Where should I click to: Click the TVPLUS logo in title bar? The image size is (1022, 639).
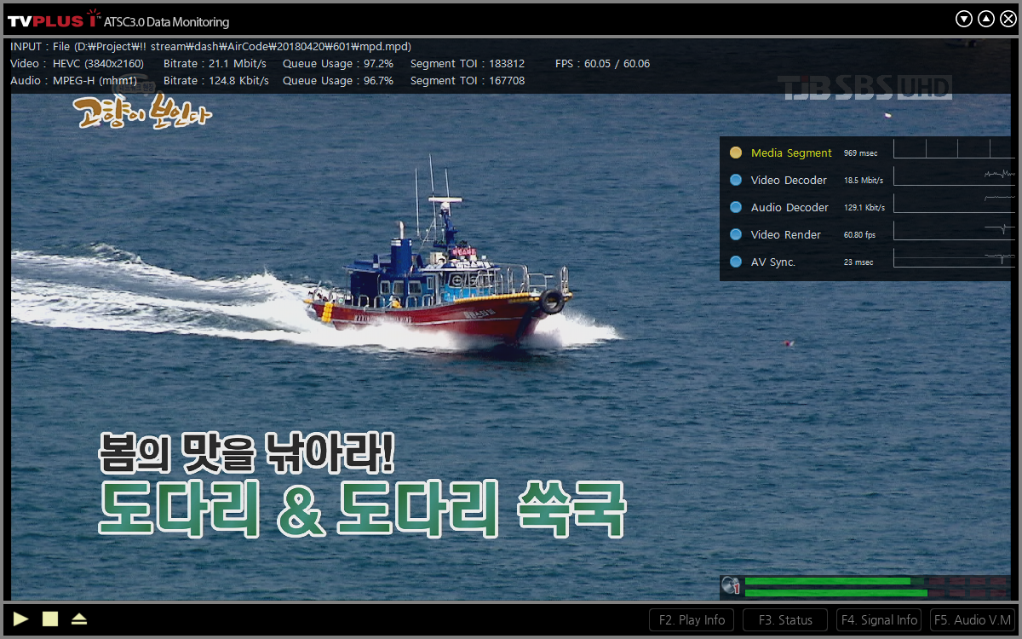pyautogui.click(x=53, y=20)
